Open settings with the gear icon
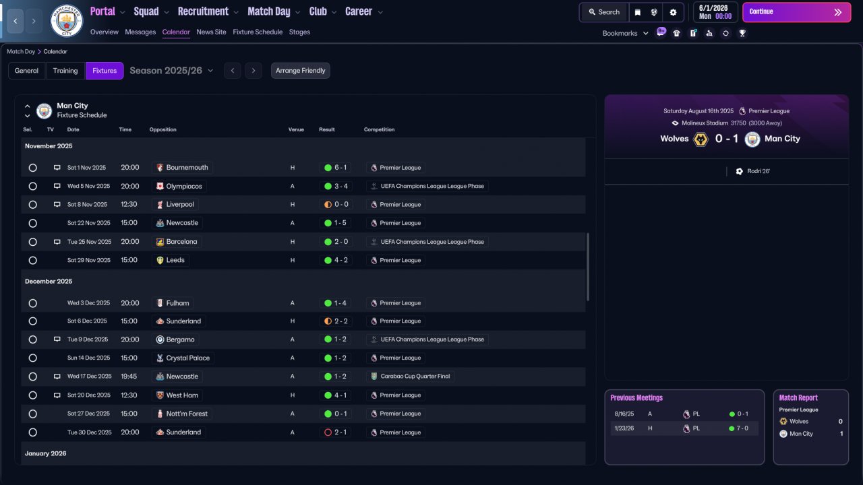 click(673, 12)
